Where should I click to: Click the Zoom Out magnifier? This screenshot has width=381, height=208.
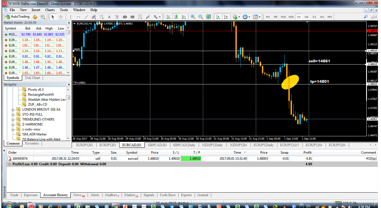(200, 17)
